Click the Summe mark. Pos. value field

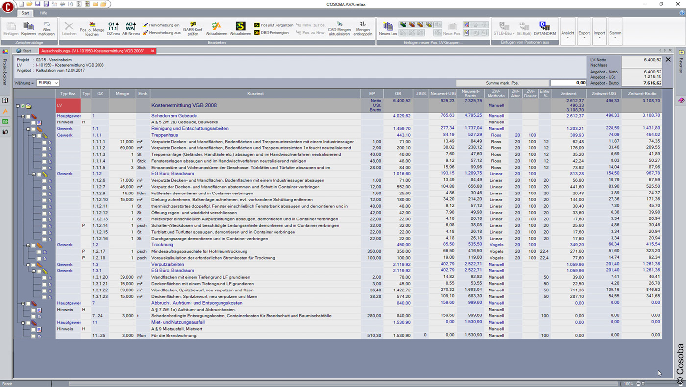(x=568, y=83)
